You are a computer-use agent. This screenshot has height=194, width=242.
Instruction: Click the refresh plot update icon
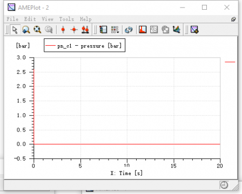[x=129, y=30]
